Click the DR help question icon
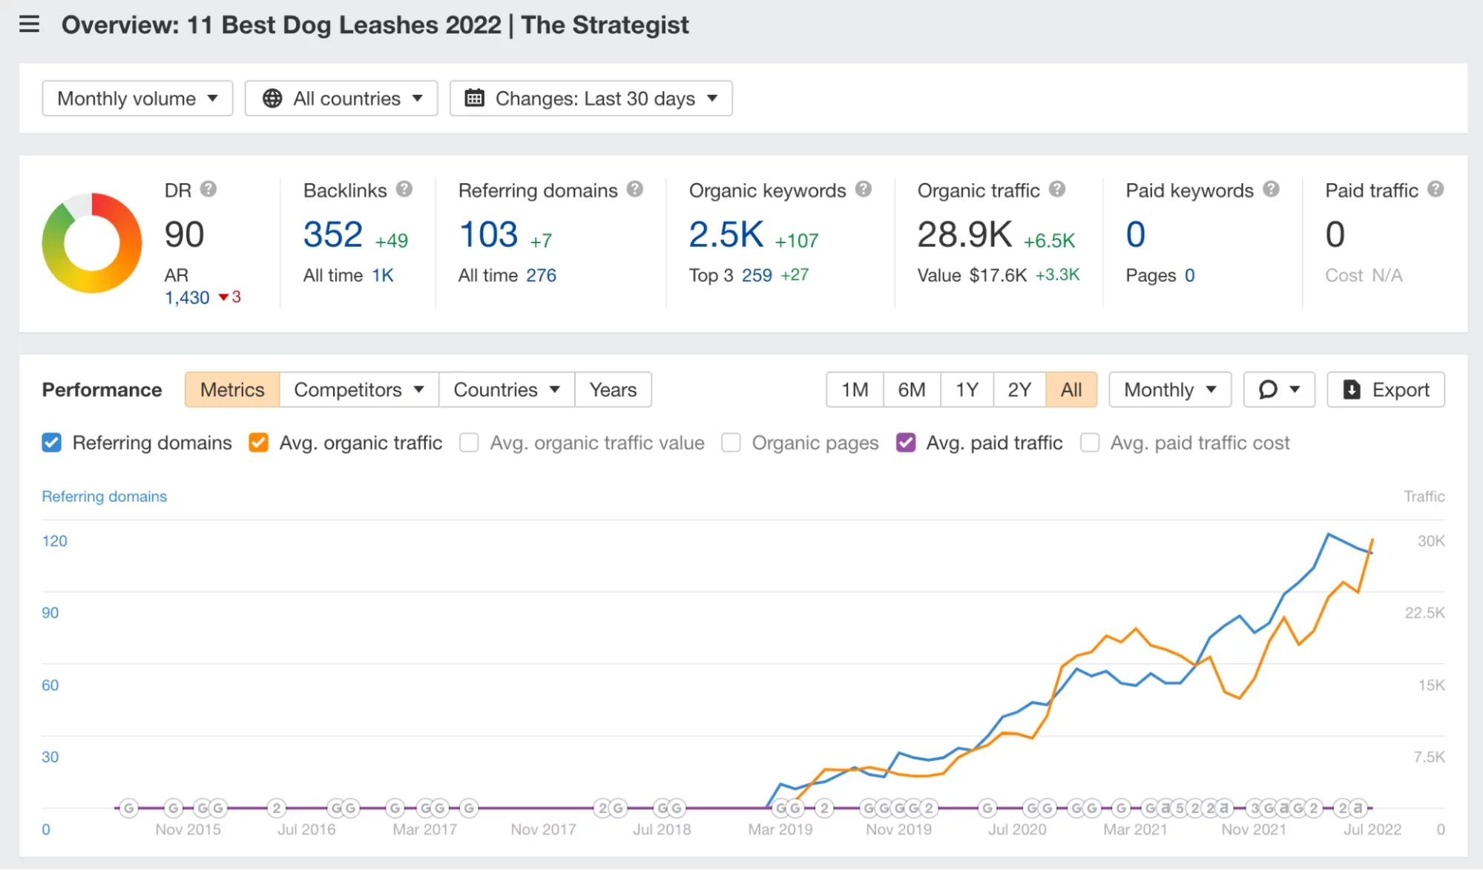 coord(208,189)
